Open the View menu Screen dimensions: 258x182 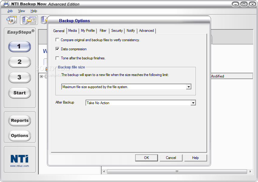[22, 11]
